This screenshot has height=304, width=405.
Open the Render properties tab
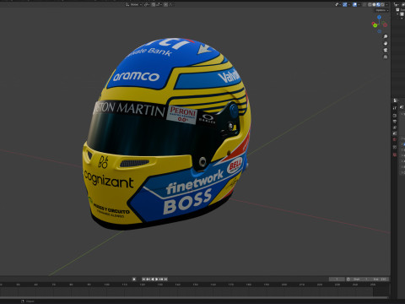[395, 116]
